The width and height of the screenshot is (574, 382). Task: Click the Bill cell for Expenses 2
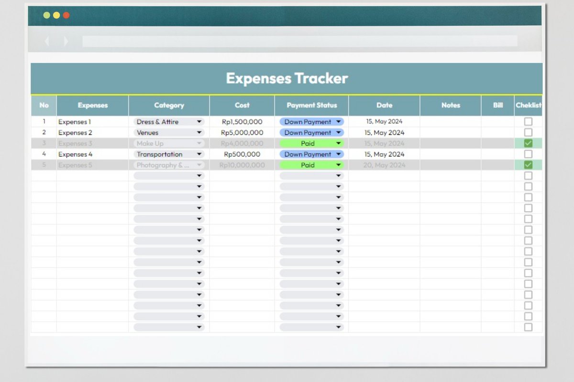pos(498,133)
